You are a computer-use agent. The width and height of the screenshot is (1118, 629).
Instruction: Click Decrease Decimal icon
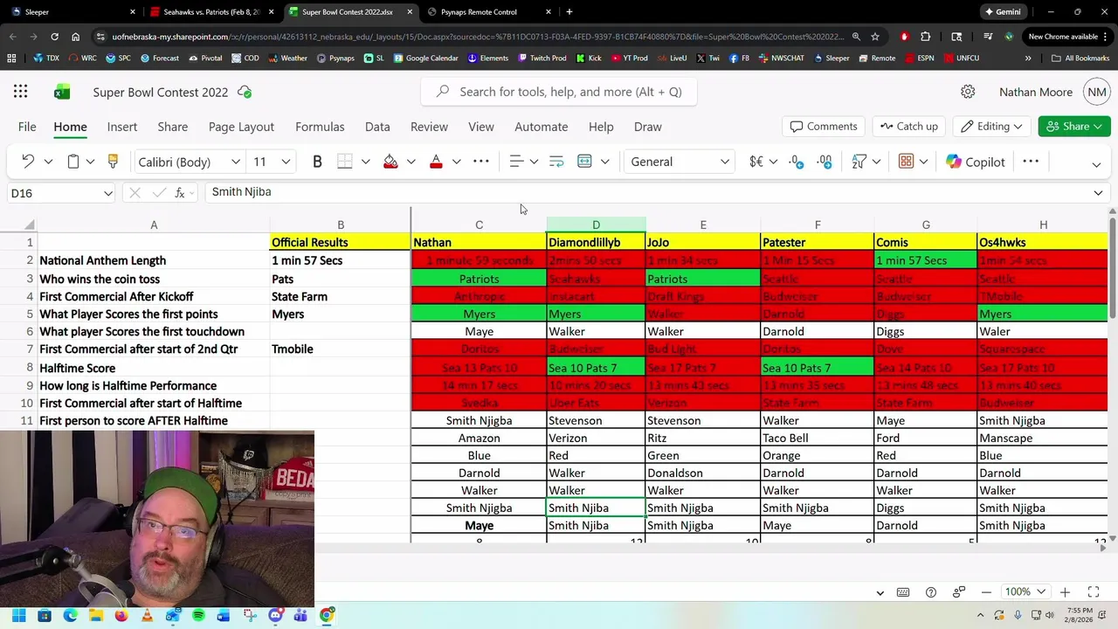[825, 162]
